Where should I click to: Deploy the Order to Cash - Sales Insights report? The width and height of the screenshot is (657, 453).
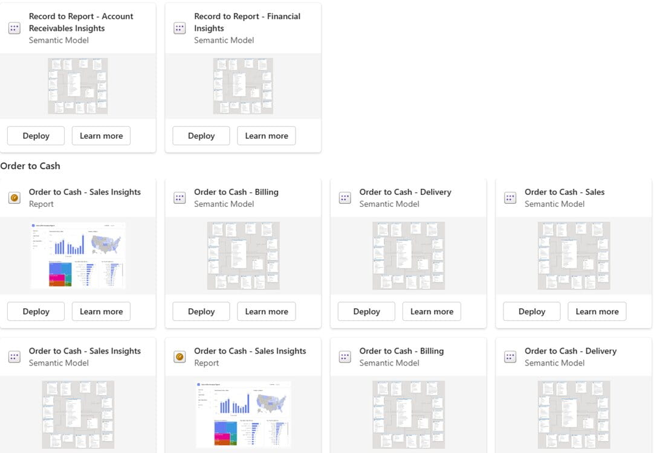pos(35,311)
